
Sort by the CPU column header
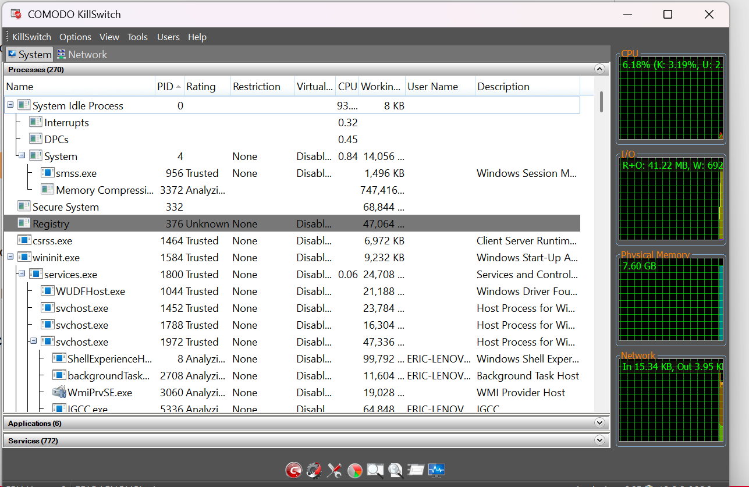click(347, 87)
